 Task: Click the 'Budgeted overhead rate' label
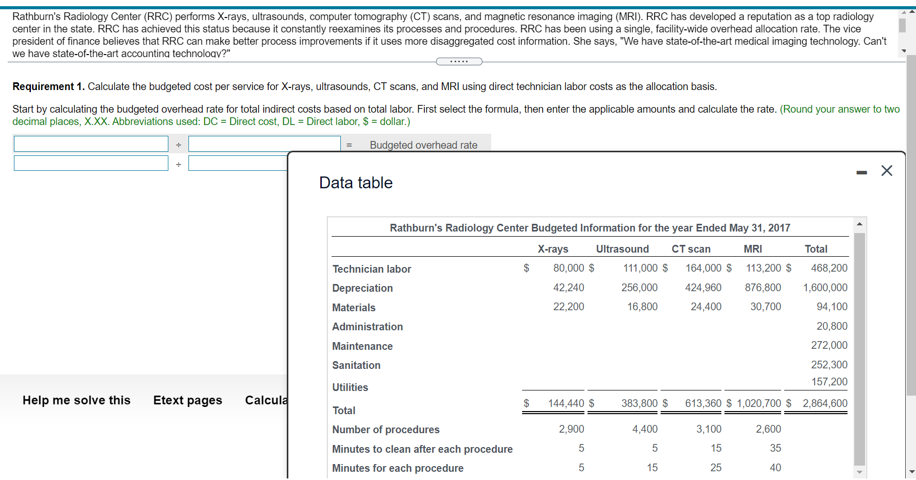pos(423,145)
